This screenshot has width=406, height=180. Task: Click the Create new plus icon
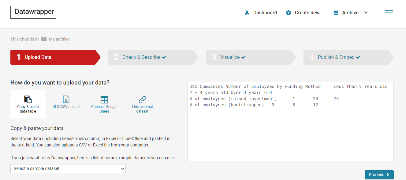click(289, 13)
